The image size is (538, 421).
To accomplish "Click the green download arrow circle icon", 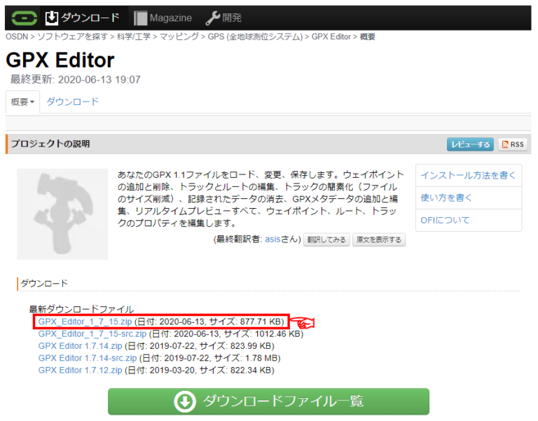I will 184,401.
